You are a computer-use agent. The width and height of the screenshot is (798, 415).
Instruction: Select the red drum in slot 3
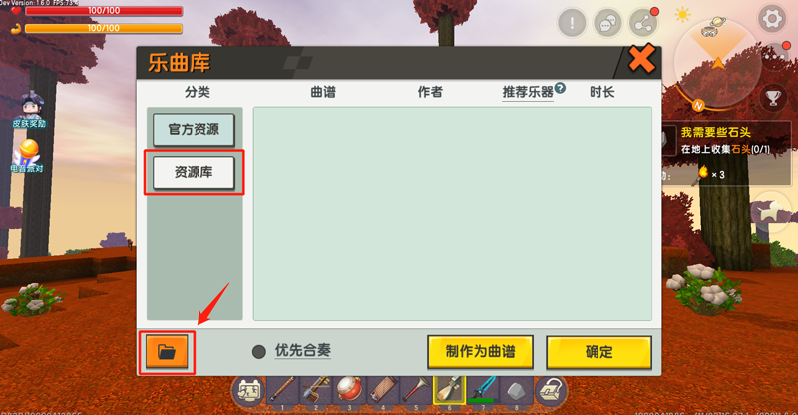pos(349,391)
